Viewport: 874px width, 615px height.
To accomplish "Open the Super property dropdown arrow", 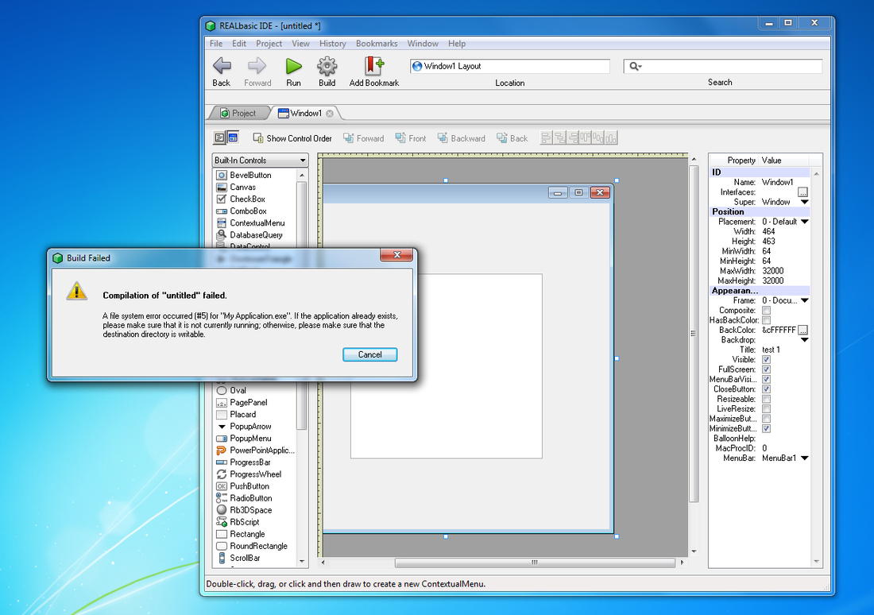I will 804,202.
